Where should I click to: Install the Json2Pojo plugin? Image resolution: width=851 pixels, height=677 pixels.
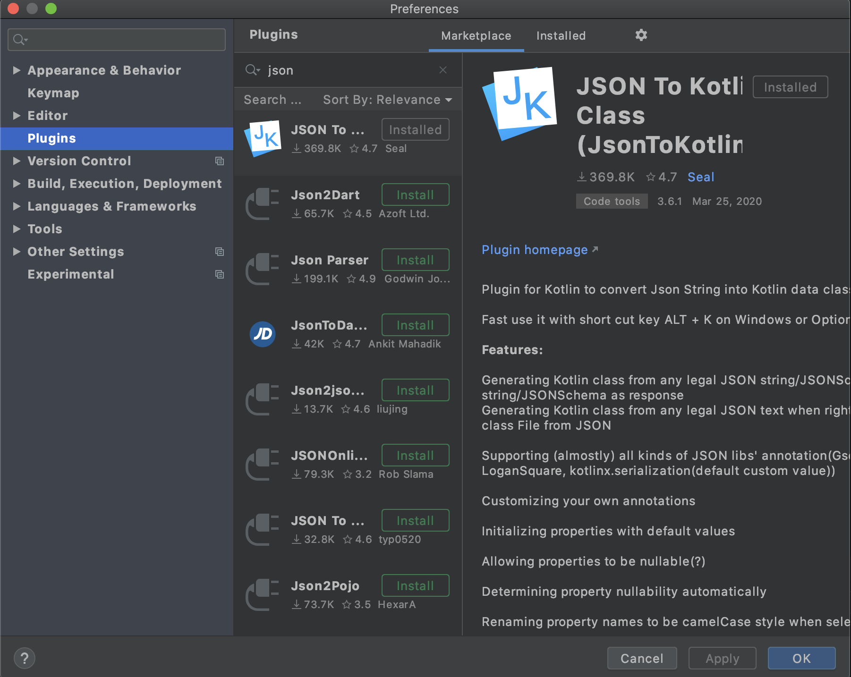tap(415, 585)
